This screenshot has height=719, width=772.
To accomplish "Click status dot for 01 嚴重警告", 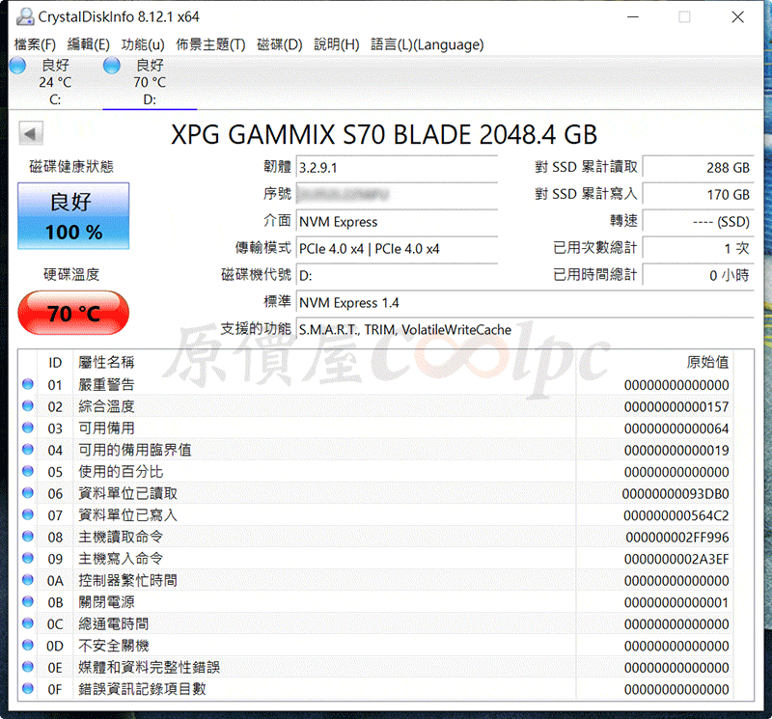I will tap(28, 384).
